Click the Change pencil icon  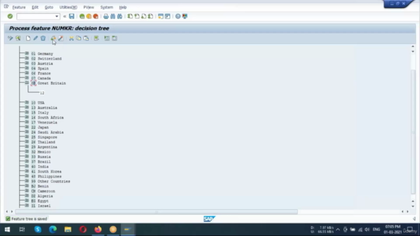point(35,38)
